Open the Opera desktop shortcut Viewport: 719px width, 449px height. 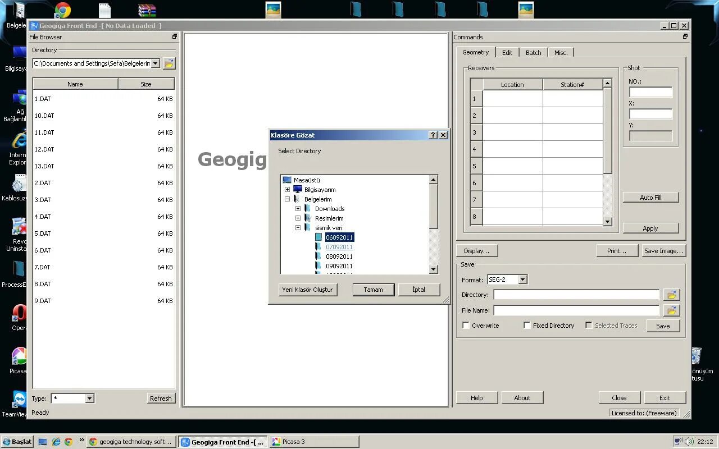point(19,317)
